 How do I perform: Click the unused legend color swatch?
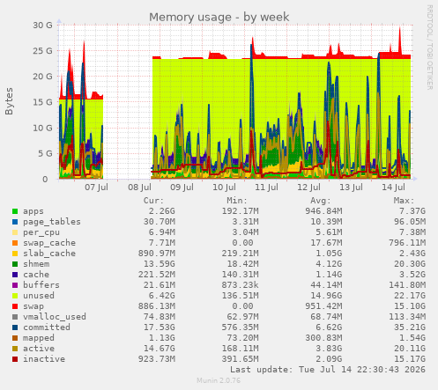click(15, 296)
